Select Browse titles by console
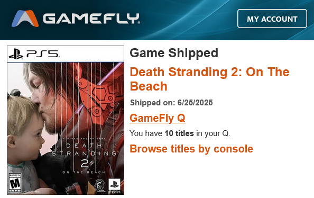This screenshot has height=198, width=314. 191,149
